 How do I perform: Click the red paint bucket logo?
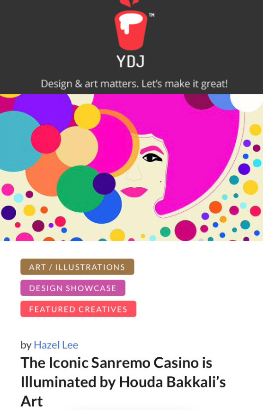coord(130,26)
